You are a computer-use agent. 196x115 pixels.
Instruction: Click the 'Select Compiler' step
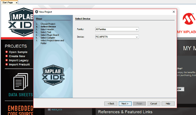coord(48,38)
